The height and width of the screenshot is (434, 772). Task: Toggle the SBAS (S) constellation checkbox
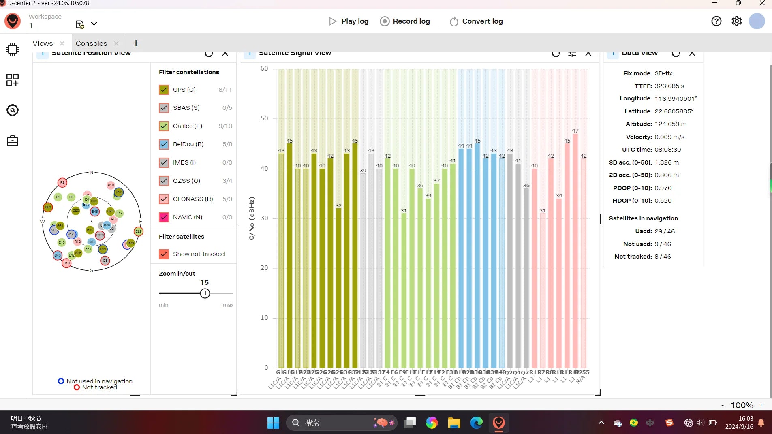(x=164, y=108)
